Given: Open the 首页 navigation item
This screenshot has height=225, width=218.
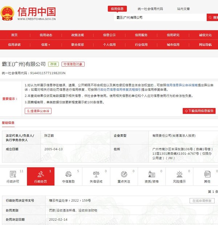Looking at the screenshot, I should [x=14, y=35].
